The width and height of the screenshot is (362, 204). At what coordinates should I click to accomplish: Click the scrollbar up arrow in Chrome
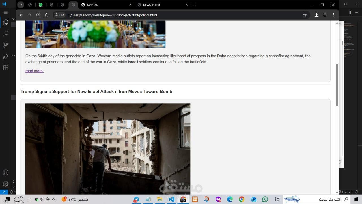(337, 23)
